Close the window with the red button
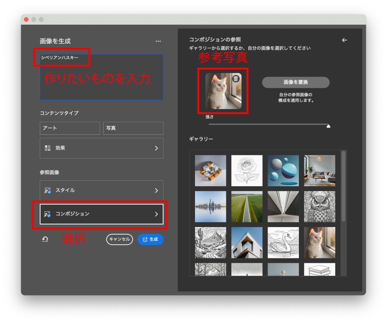 (x=26, y=20)
